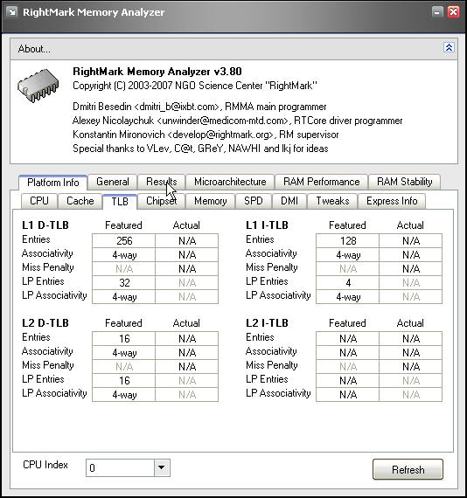This screenshot has height=498, width=467.
Task: Click L1 D-TLB featured LP Entries value 32
Action: 124,283
